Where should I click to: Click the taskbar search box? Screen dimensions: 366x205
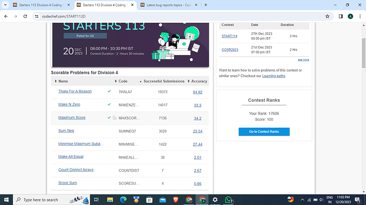tap(51, 200)
